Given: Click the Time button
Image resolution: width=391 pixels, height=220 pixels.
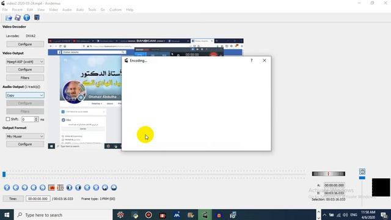Looking at the screenshot, I should click(13, 199).
